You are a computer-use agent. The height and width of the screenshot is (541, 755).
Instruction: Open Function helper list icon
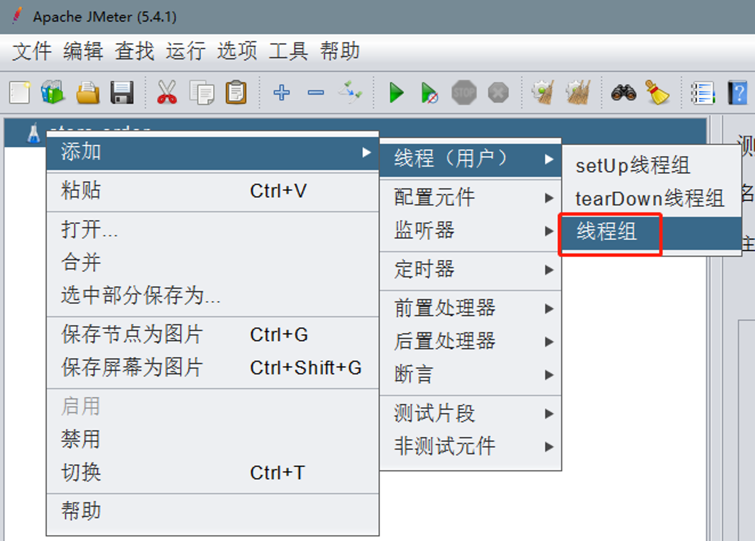pyautogui.click(x=703, y=93)
